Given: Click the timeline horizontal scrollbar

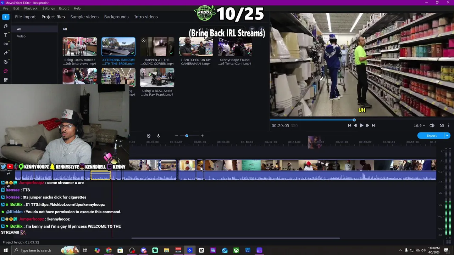Looking at the screenshot, I should click(236, 238).
